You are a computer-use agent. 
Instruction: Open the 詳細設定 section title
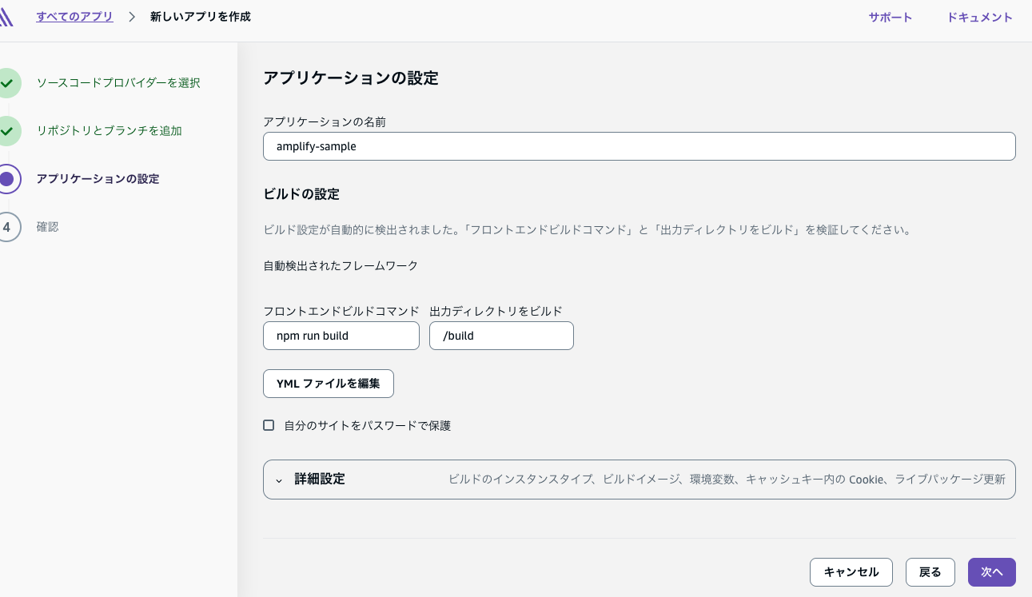click(x=320, y=480)
